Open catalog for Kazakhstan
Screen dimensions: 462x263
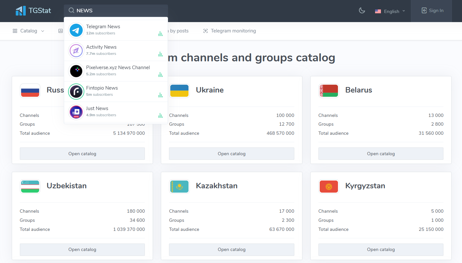point(231,249)
